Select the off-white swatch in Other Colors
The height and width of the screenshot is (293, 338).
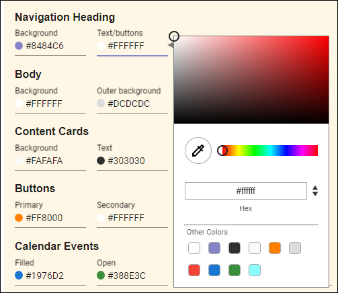point(255,248)
